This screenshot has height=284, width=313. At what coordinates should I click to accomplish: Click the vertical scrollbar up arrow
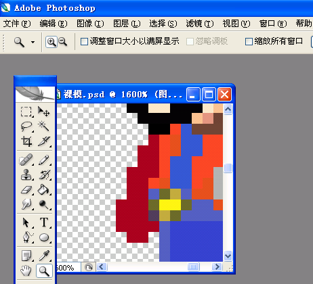[x=228, y=110]
